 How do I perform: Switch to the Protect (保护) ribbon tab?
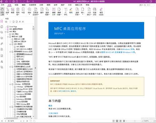point(63,5)
